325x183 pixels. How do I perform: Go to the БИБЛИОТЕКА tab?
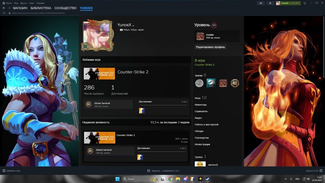[41, 8]
